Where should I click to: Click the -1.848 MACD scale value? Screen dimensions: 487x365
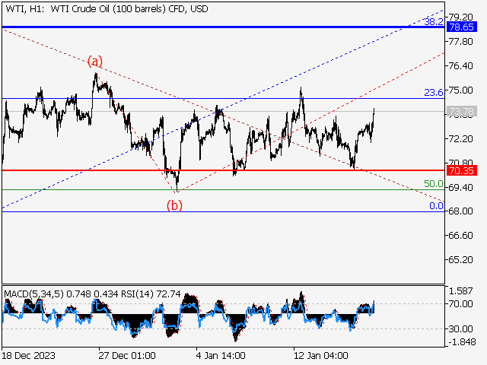tap(462, 342)
